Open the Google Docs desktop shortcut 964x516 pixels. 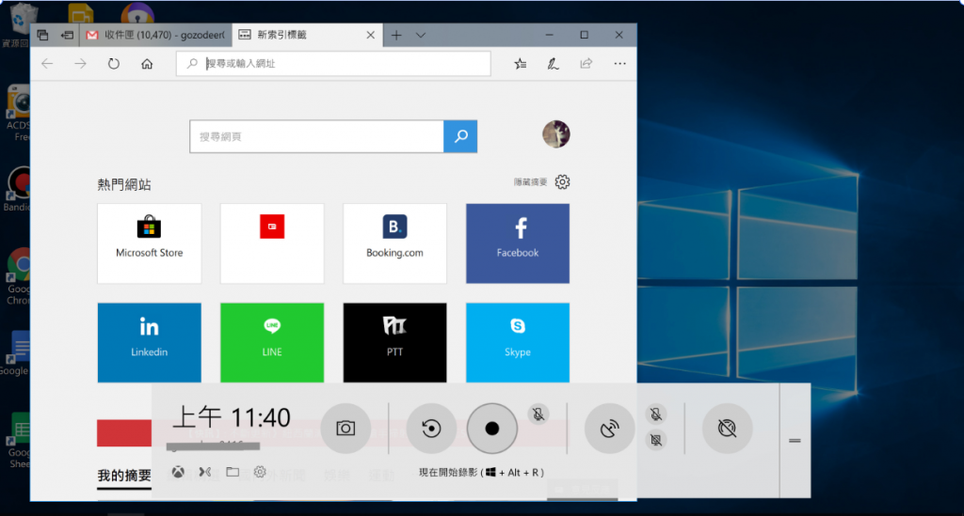tap(17, 353)
